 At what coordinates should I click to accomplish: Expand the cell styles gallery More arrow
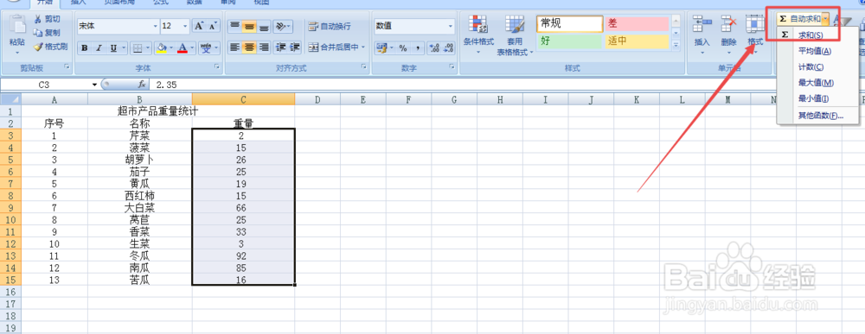pyautogui.click(x=676, y=44)
